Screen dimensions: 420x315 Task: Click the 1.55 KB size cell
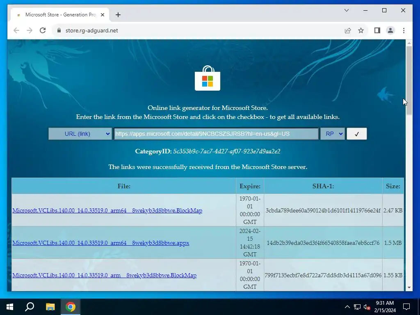point(393,275)
